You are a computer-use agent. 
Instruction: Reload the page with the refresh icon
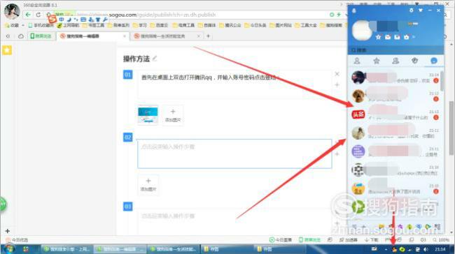coord(38,15)
